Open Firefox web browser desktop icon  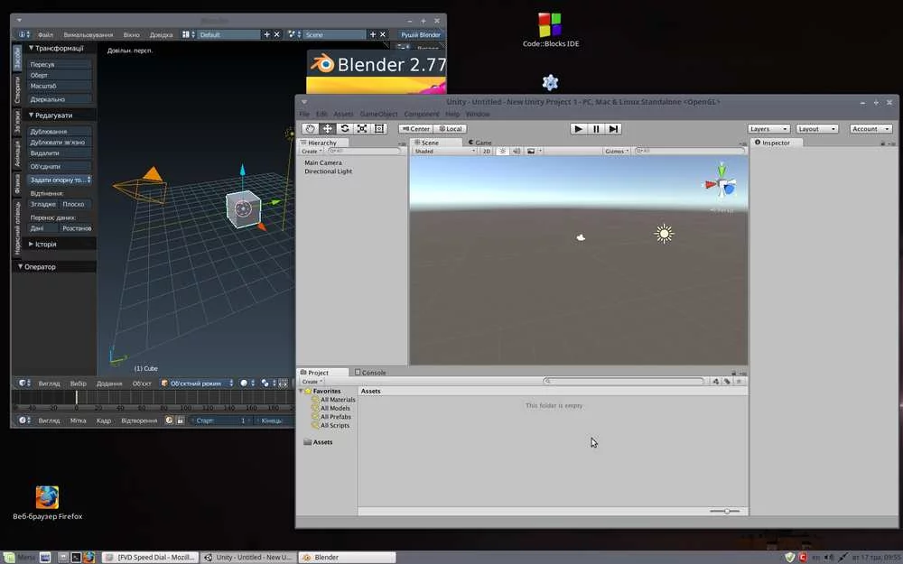tap(47, 503)
